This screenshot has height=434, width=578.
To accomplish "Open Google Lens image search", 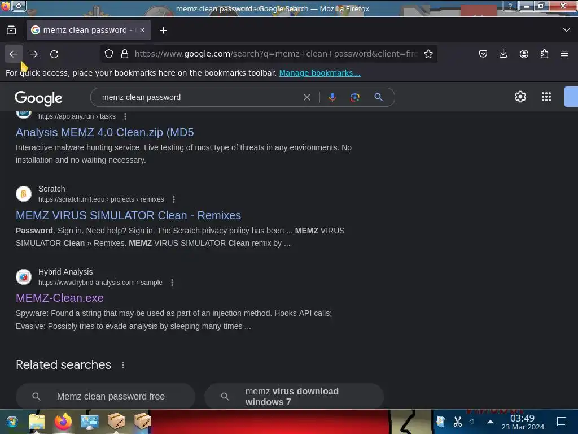I will (x=355, y=97).
